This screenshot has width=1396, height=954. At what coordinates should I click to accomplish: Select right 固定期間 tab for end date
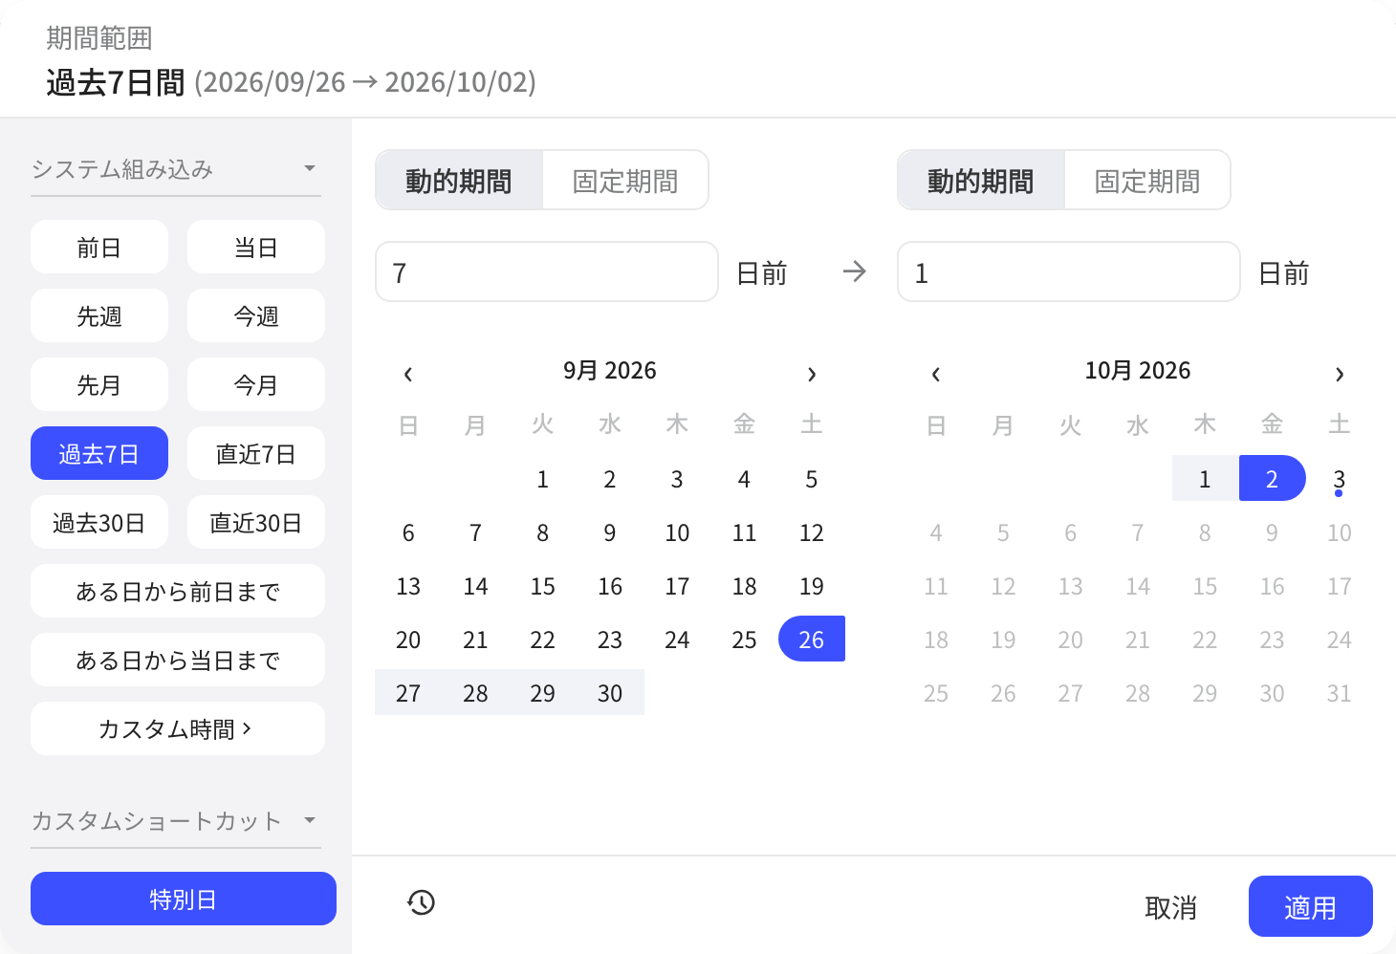coord(1147,181)
